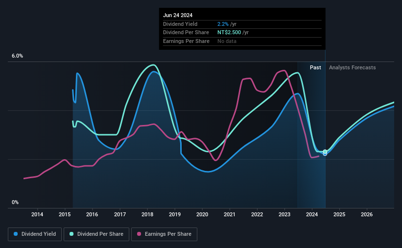
Task: Click the teal data point marker at Jun 2024
Action: point(325,152)
